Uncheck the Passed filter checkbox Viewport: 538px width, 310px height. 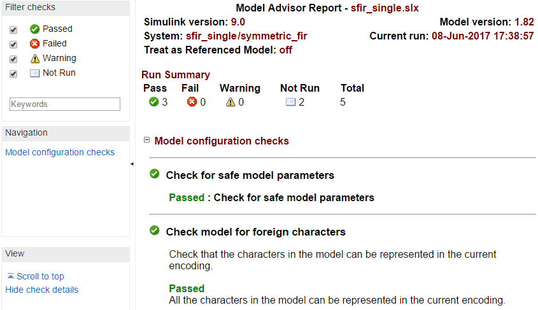click(x=13, y=30)
